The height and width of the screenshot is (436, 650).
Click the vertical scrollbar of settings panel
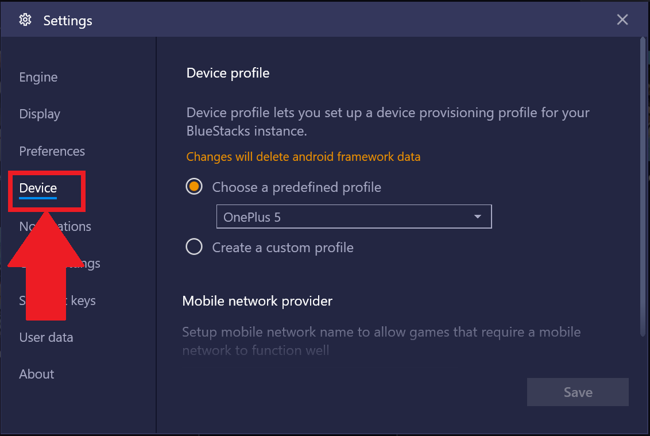643,187
